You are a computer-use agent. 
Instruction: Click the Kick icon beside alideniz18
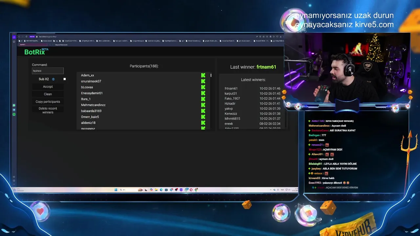click(203, 123)
